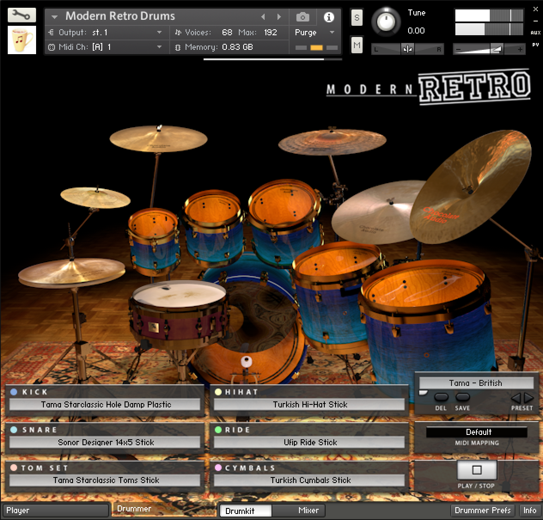Adjust the Tune knob
This screenshot has width=543, height=520.
coord(386,22)
